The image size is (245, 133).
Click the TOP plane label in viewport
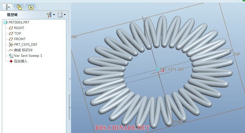pos(237,54)
